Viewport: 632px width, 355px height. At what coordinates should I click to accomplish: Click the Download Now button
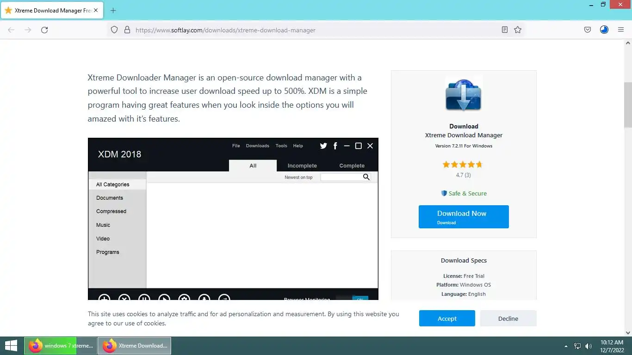[x=464, y=217]
